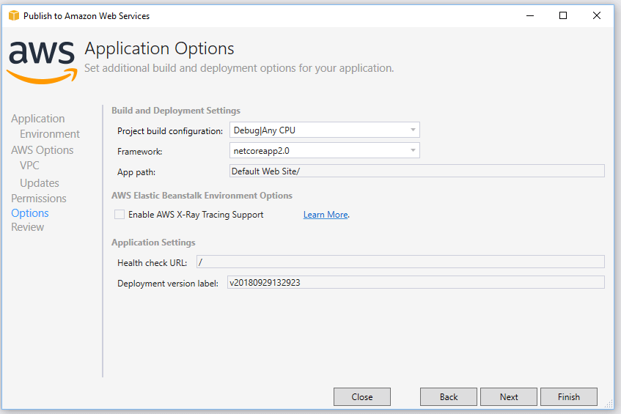Click AWS Elastic Beanstalk Environment Options heading
621x414 pixels.
202,196
